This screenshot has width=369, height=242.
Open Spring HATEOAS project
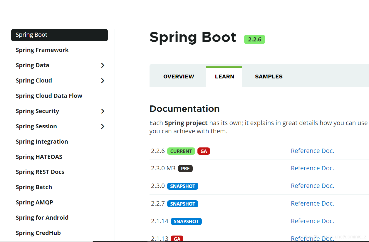click(x=39, y=157)
